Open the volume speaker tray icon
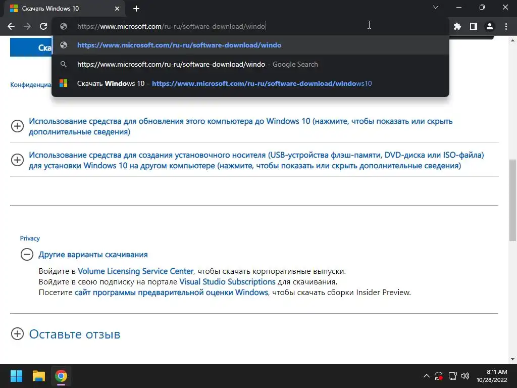Screen dimensions: 517x388 (x=465, y=376)
